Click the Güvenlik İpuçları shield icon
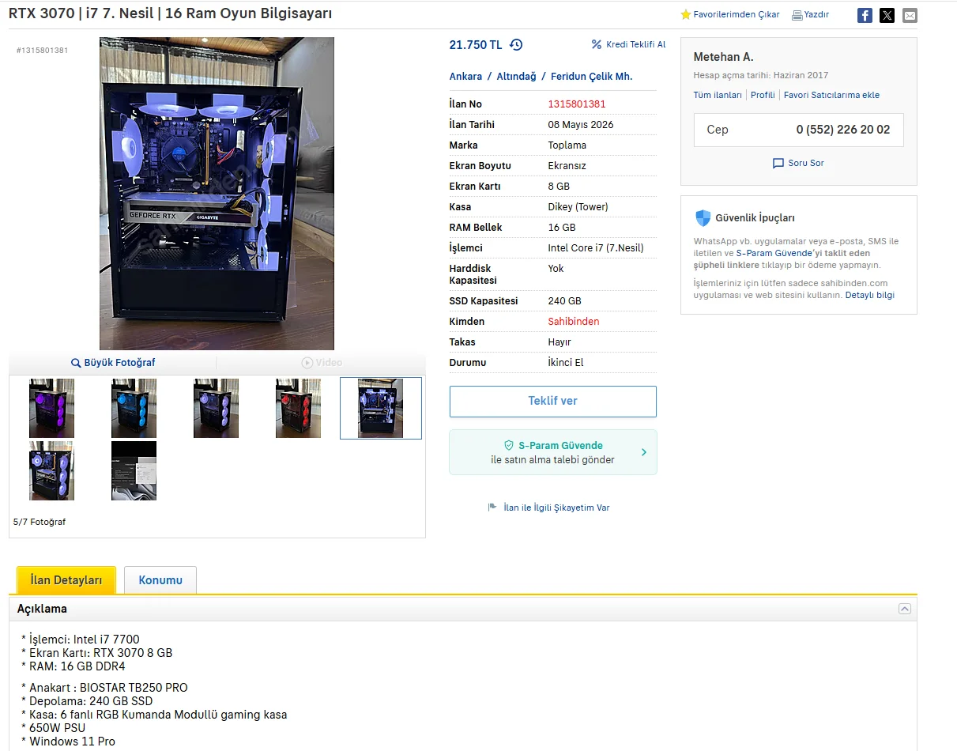This screenshot has width=957, height=751. (x=703, y=218)
